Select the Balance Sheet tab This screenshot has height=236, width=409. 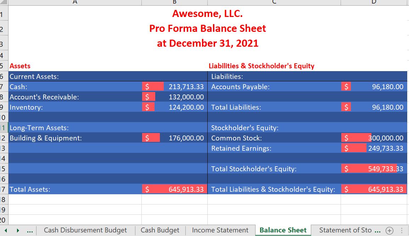(282, 230)
